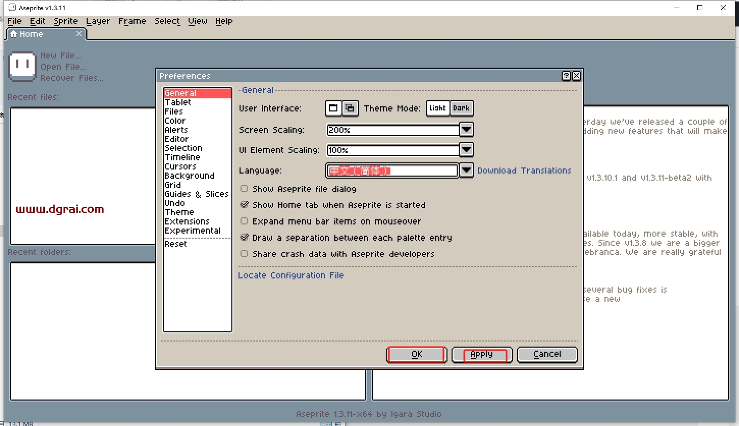Select multiple windows user interface icon
Screen dimensions: 739x426
coord(350,108)
